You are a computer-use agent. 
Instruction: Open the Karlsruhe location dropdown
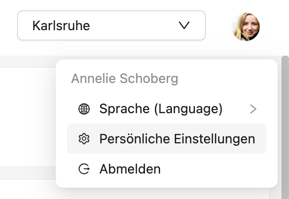coord(111,25)
